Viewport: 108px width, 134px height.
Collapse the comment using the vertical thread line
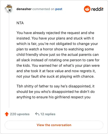click(9, 60)
